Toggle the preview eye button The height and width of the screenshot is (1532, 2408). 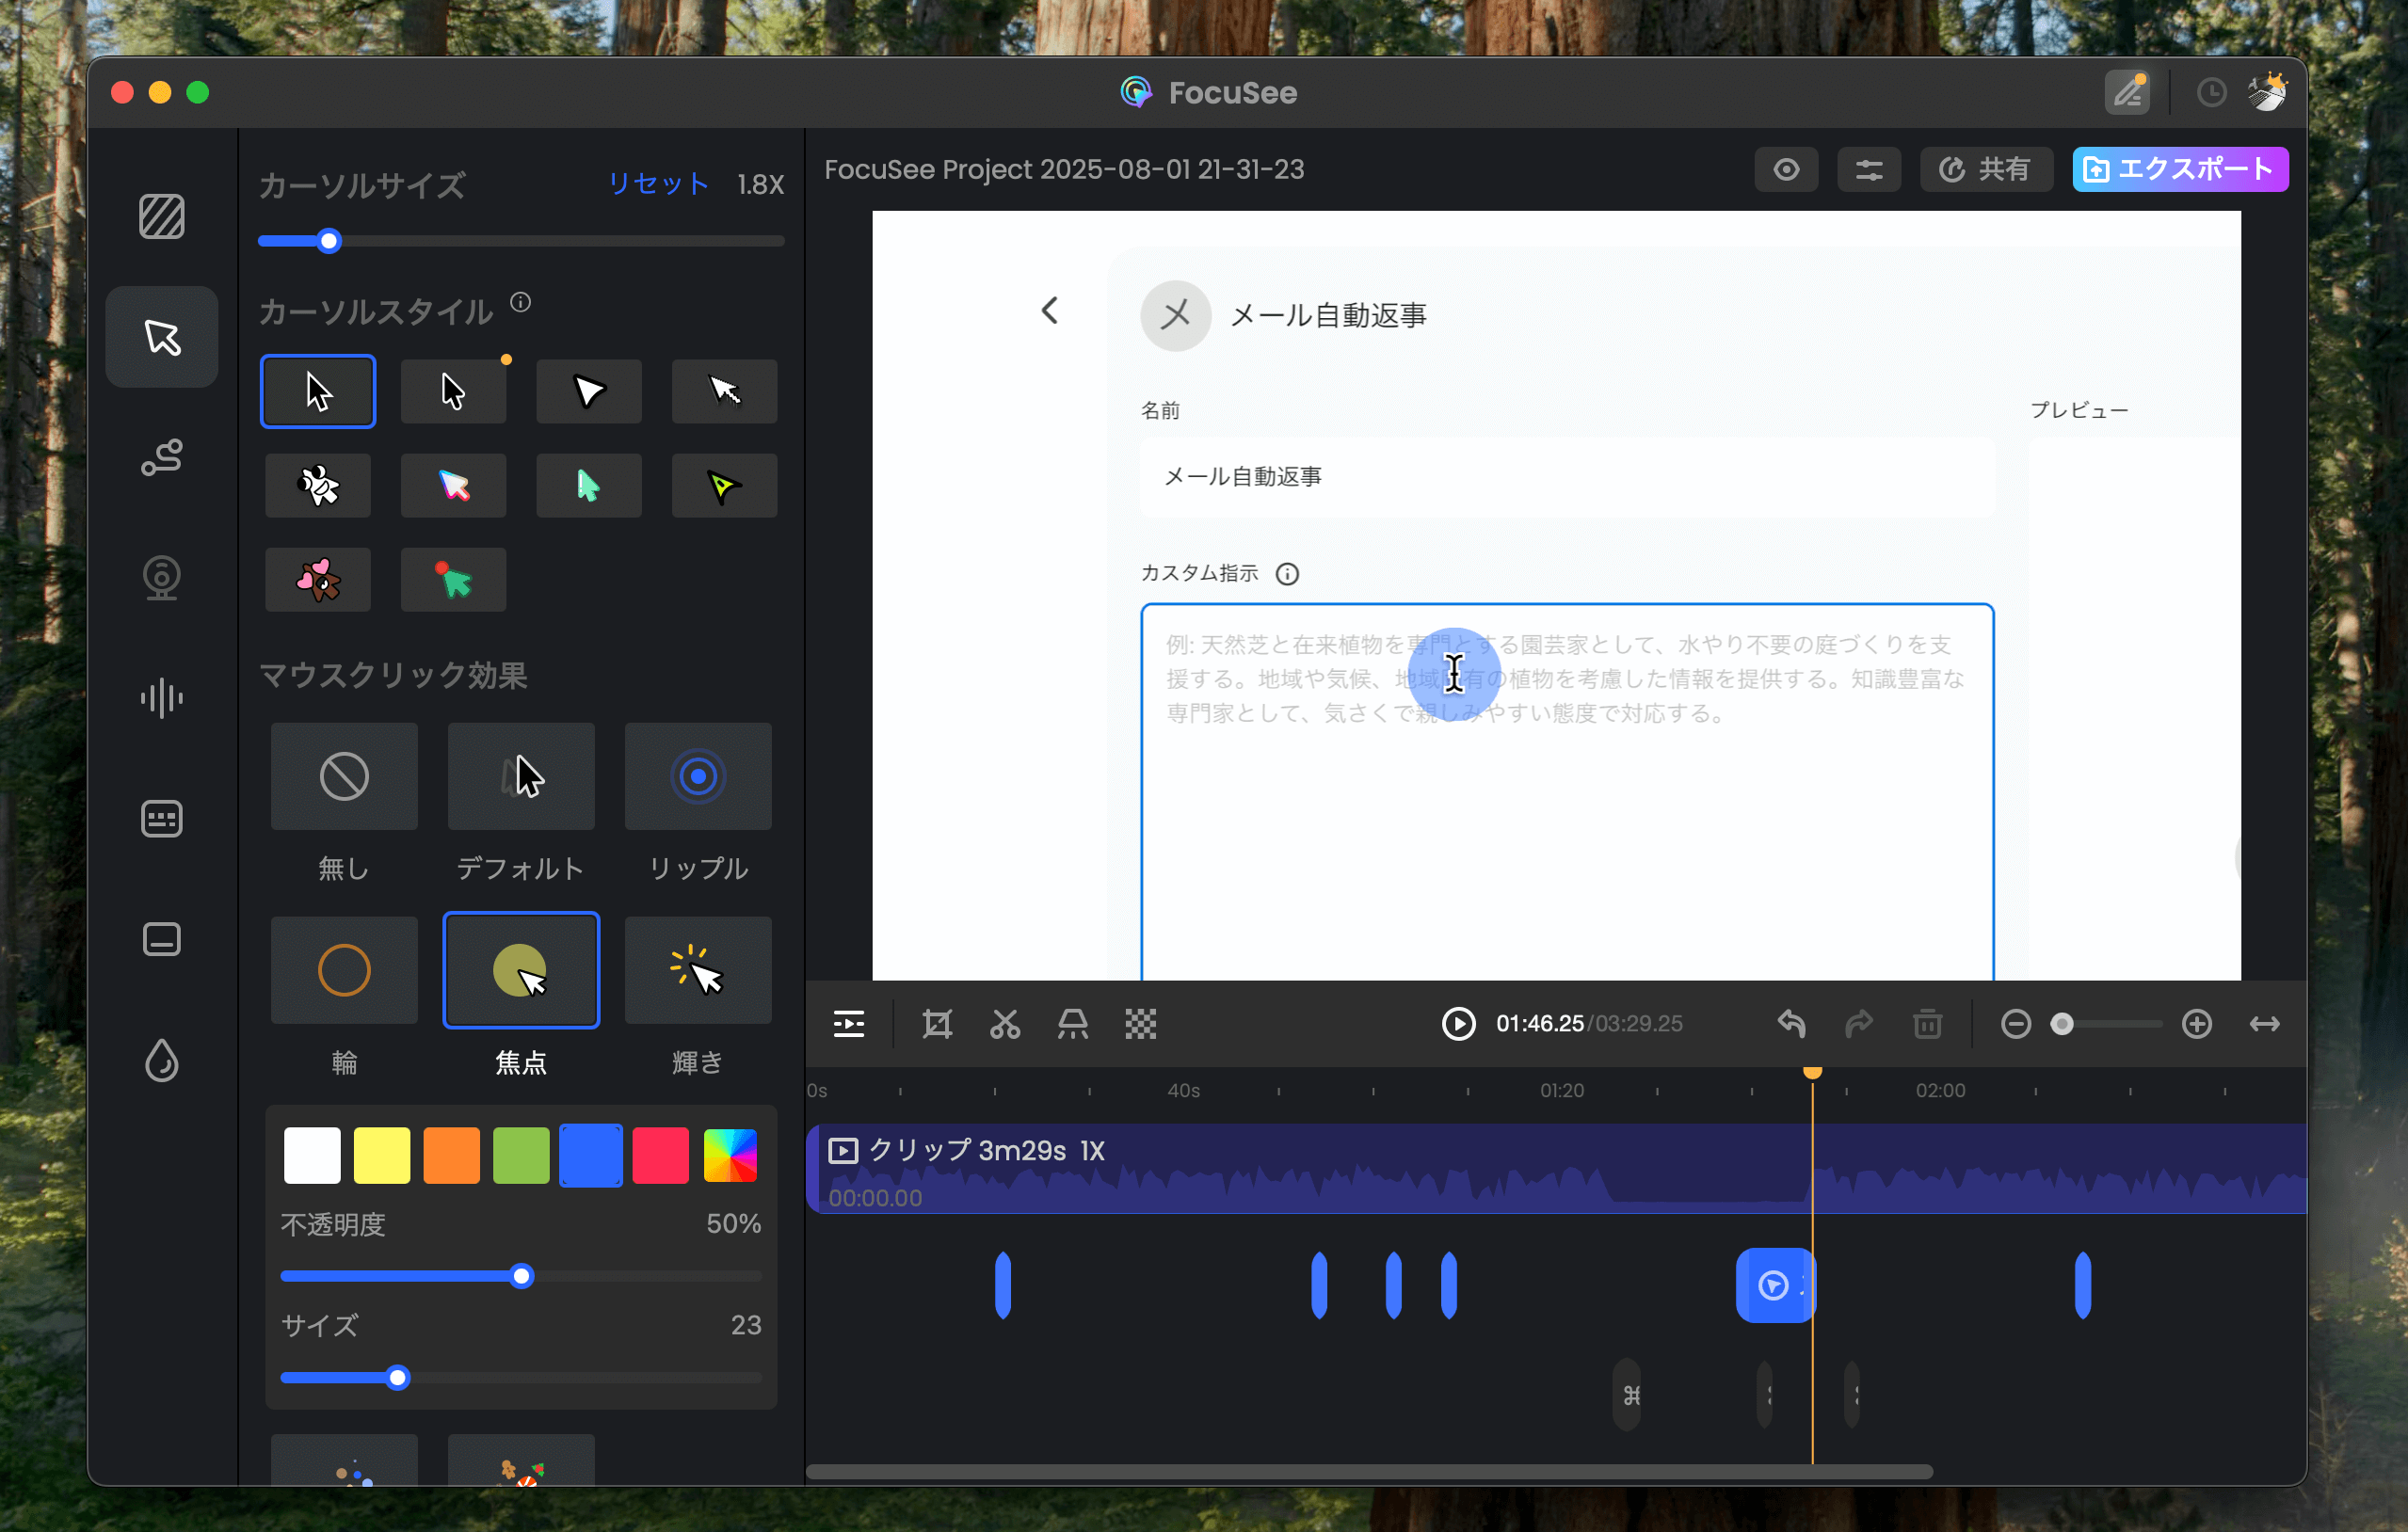pos(1786,170)
